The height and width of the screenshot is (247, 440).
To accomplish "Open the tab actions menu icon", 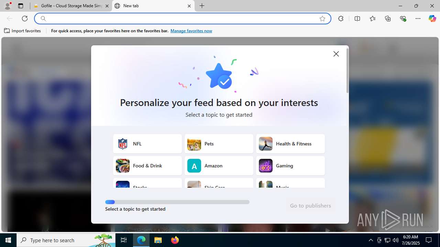I will 21,6.
